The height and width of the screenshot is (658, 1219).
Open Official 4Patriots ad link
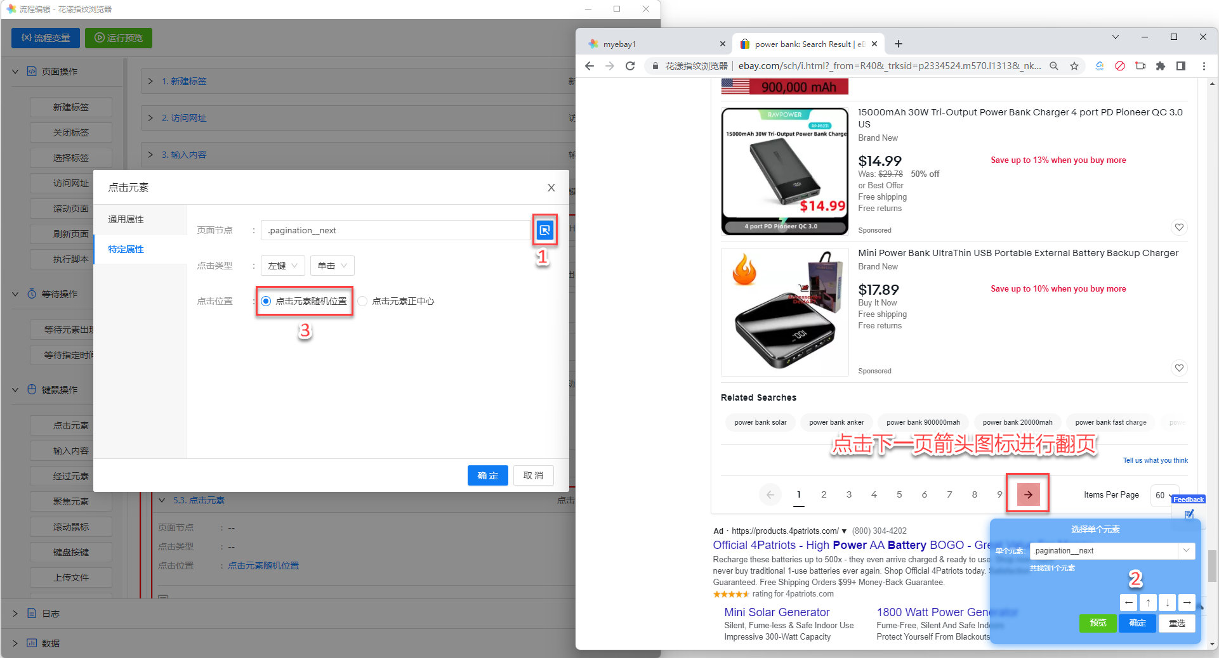pos(852,545)
